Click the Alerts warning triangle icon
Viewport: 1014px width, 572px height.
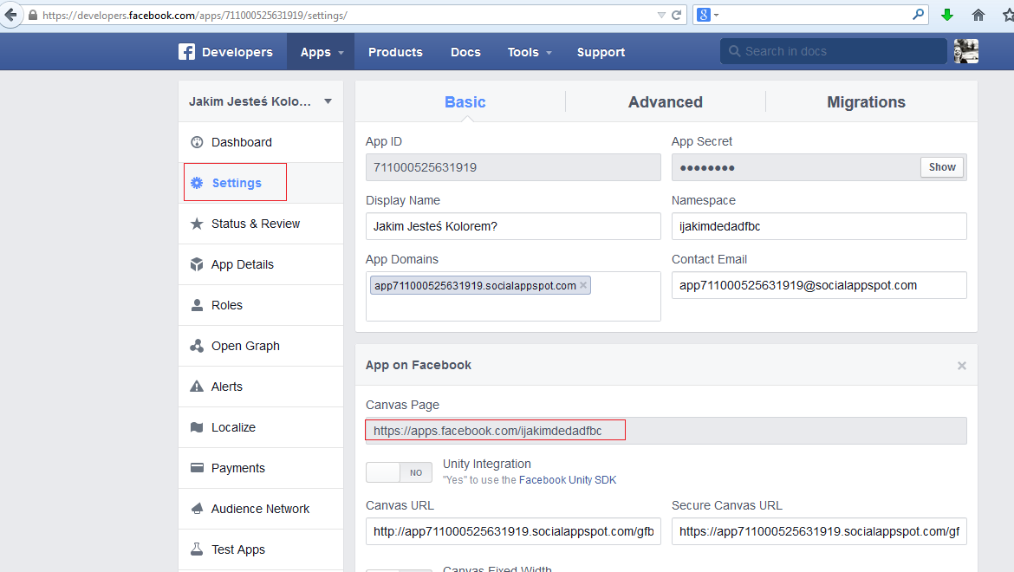198,387
